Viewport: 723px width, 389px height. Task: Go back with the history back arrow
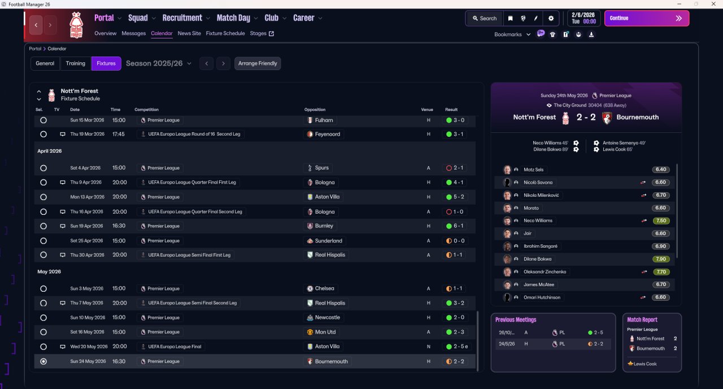click(x=37, y=25)
